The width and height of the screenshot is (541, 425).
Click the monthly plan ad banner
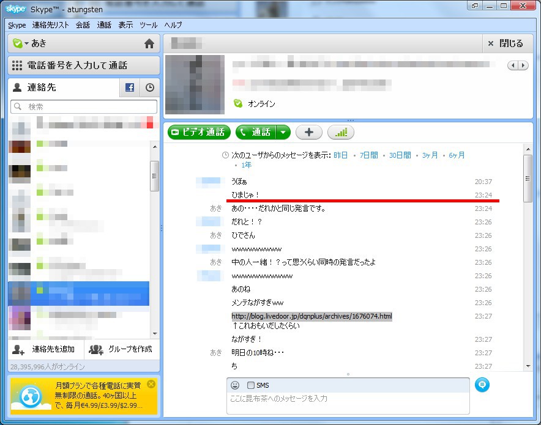click(84, 396)
